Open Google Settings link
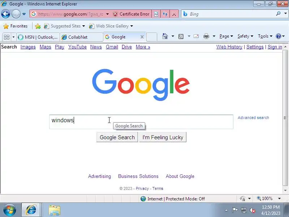Viewport: 289px width, 217px height. pos(255,47)
